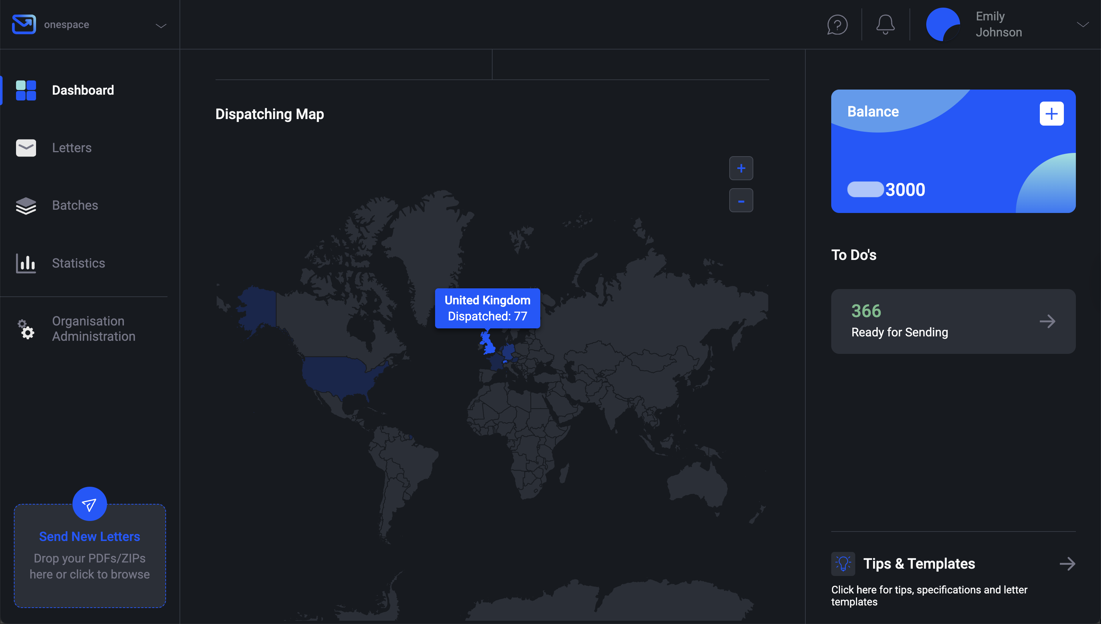Select the Letters envelope icon in sidebar
The image size is (1101, 624).
click(26, 148)
